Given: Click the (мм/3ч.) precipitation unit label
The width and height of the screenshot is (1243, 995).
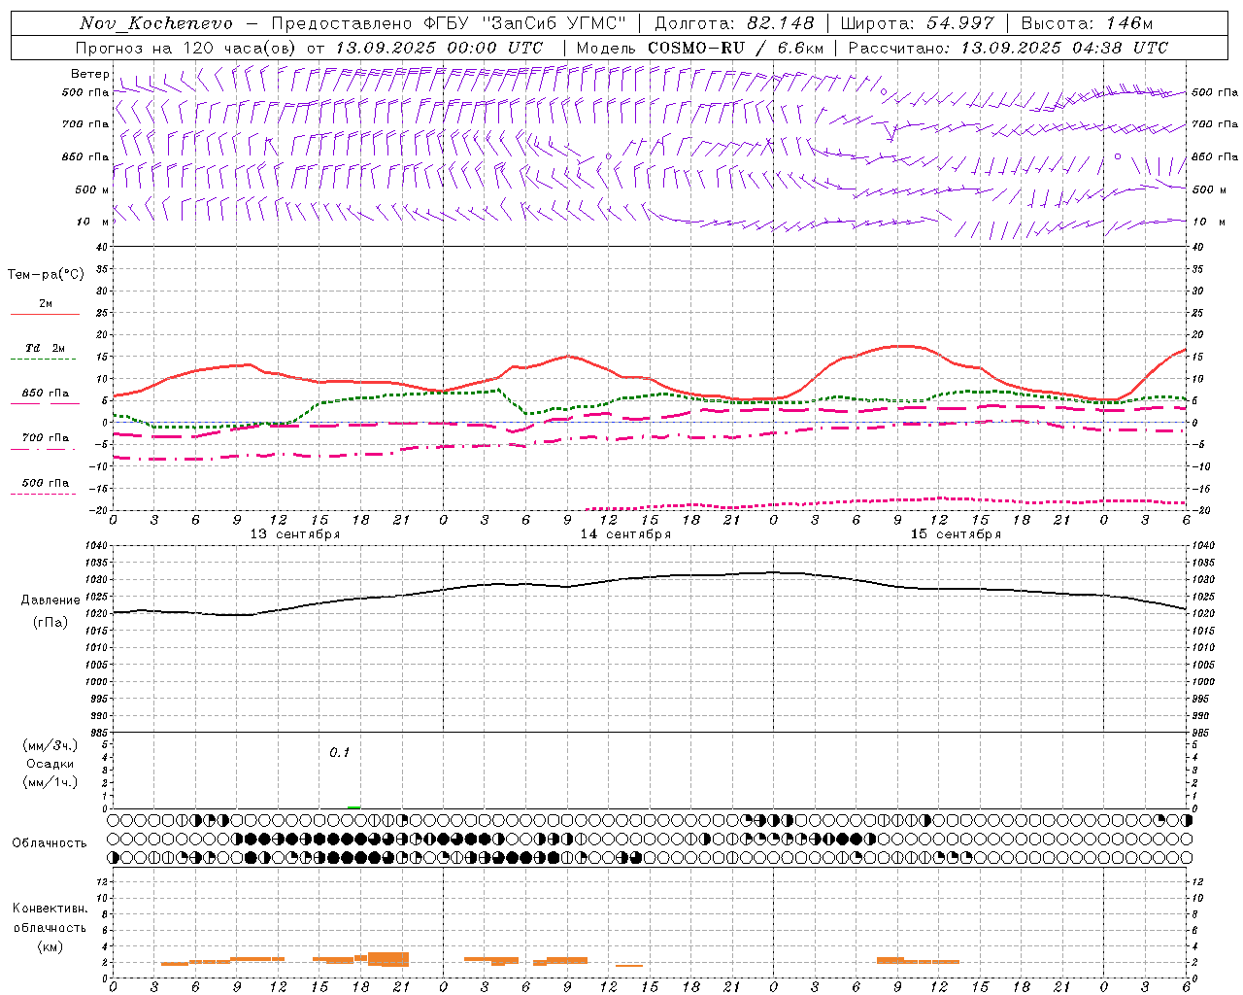Looking at the screenshot, I should (x=50, y=745).
